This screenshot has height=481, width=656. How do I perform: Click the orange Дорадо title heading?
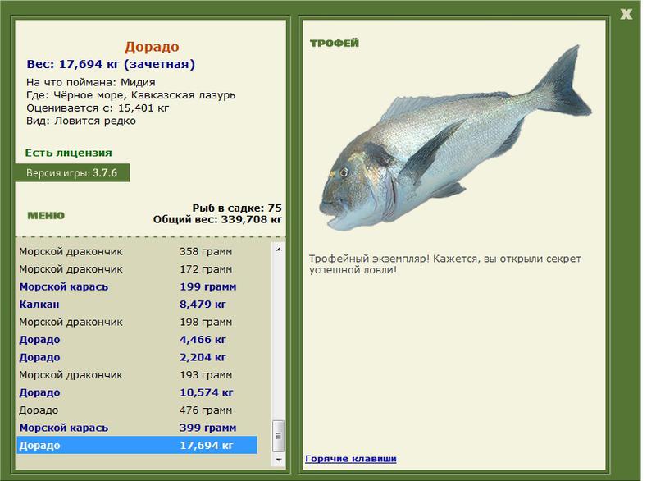pyautogui.click(x=152, y=47)
